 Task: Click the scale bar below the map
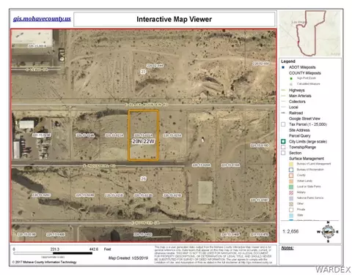[x=53, y=253]
